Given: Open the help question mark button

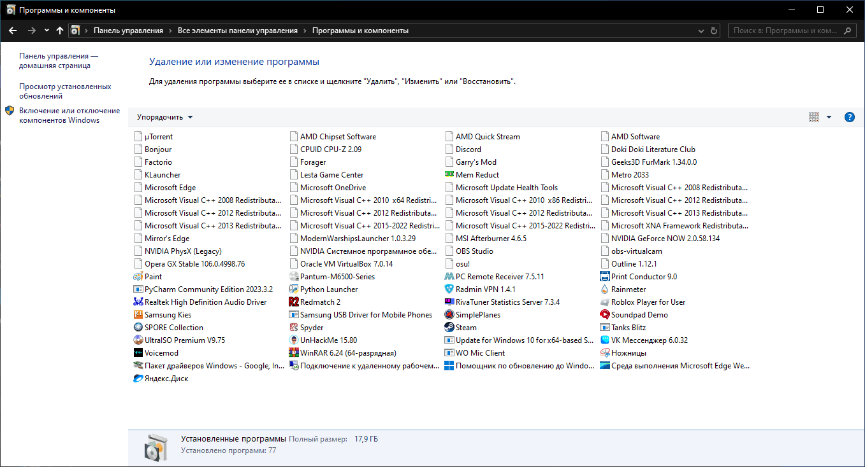Looking at the screenshot, I should pyautogui.click(x=849, y=117).
